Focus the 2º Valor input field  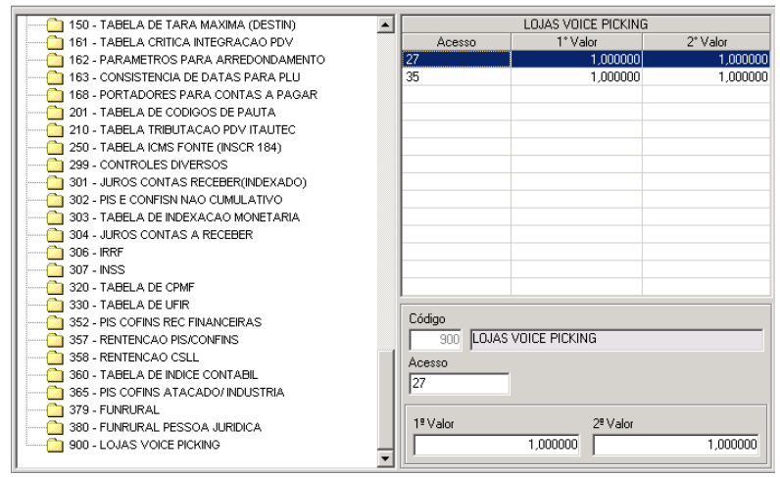point(676,444)
